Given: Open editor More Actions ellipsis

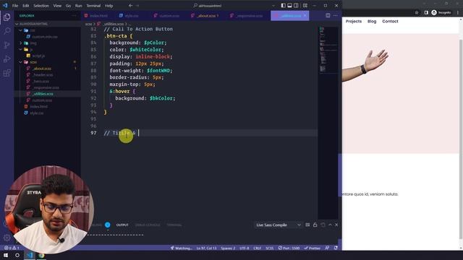Looking at the screenshot, I should 336,15.
